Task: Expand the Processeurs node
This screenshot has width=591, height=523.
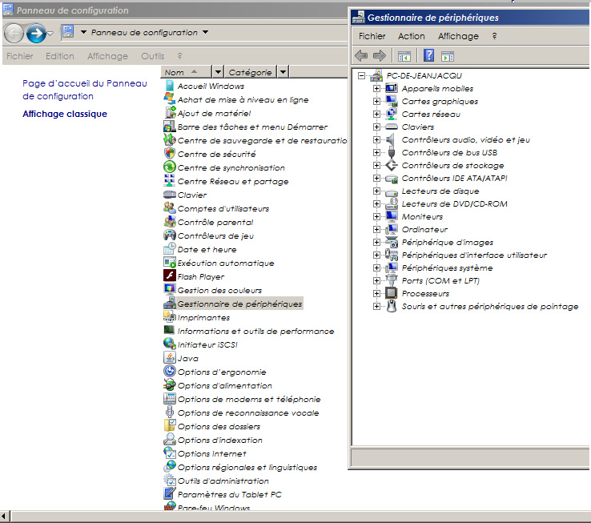Action: coord(376,293)
